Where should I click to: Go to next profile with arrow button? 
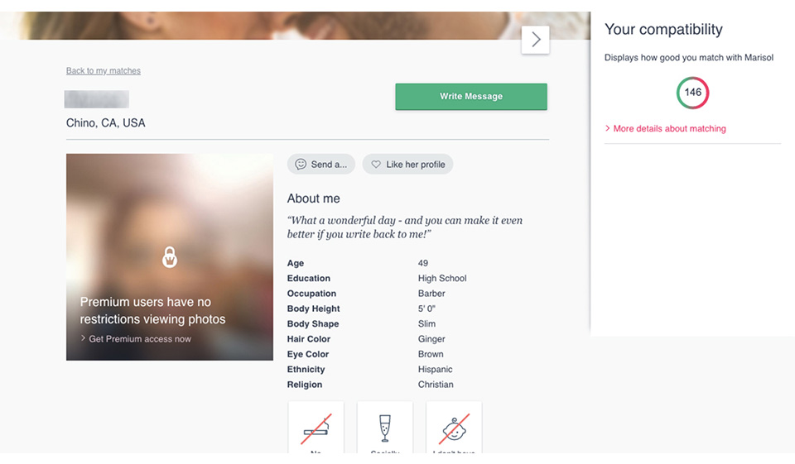click(x=535, y=40)
